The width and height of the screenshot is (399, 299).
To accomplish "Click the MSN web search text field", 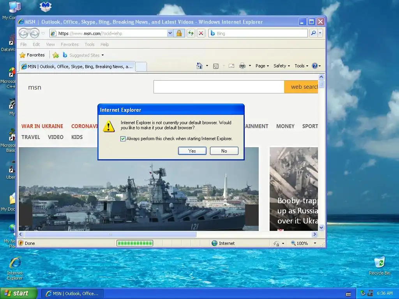I will point(219,87).
